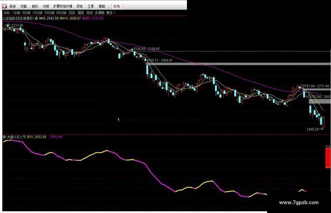Switch to the 日线 period tab
331x213 pixels.
[72, 13]
